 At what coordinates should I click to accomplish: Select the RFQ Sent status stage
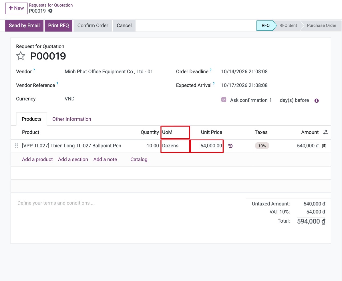[288, 25]
